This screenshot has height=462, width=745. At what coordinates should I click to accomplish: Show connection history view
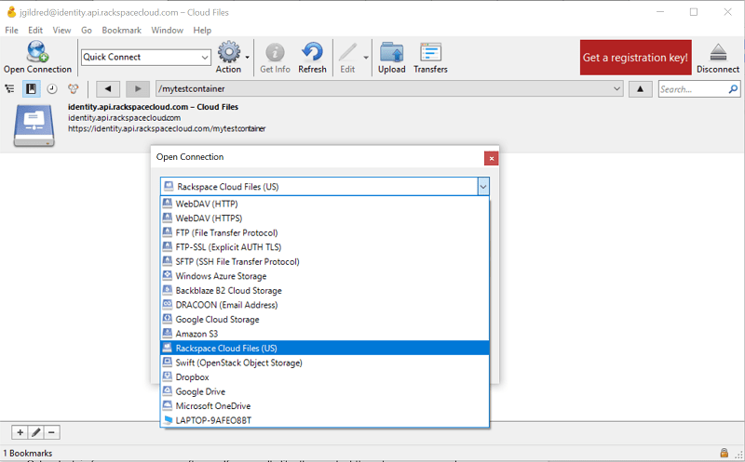[52, 88]
